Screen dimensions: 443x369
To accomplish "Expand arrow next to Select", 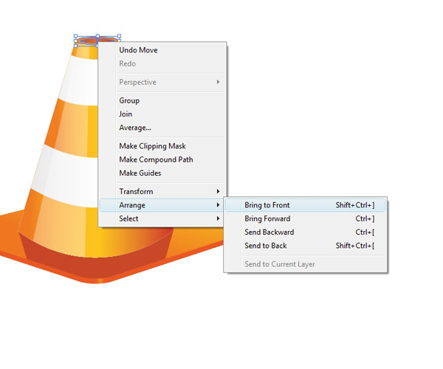I will click(218, 218).
